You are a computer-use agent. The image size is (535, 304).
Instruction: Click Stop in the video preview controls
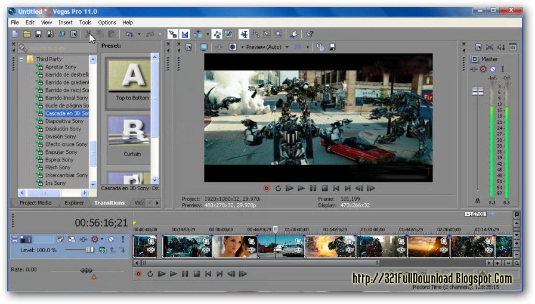tap(324, 188)
